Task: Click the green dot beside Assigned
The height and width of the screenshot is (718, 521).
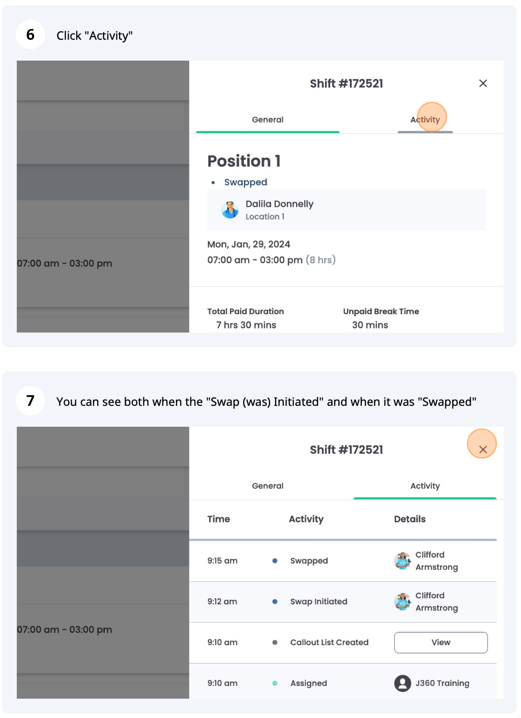Action: (x=275, y=683)
